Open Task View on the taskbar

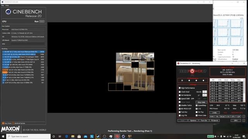pyautogui.click(x=60, y=136)
